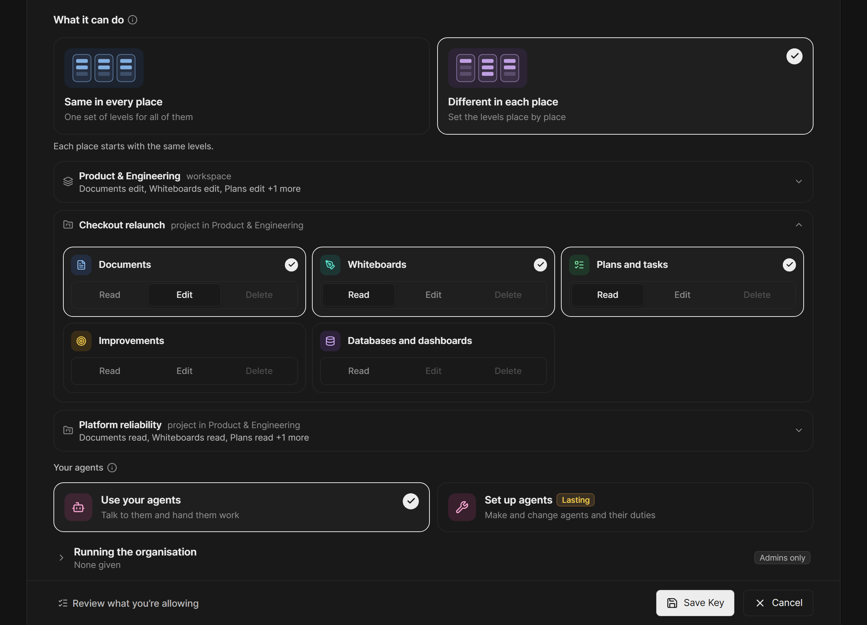Set Whiteboards level to Edit
Viewport: 867px width, 625px height.
pyautogui.click(x=433, y=295)
